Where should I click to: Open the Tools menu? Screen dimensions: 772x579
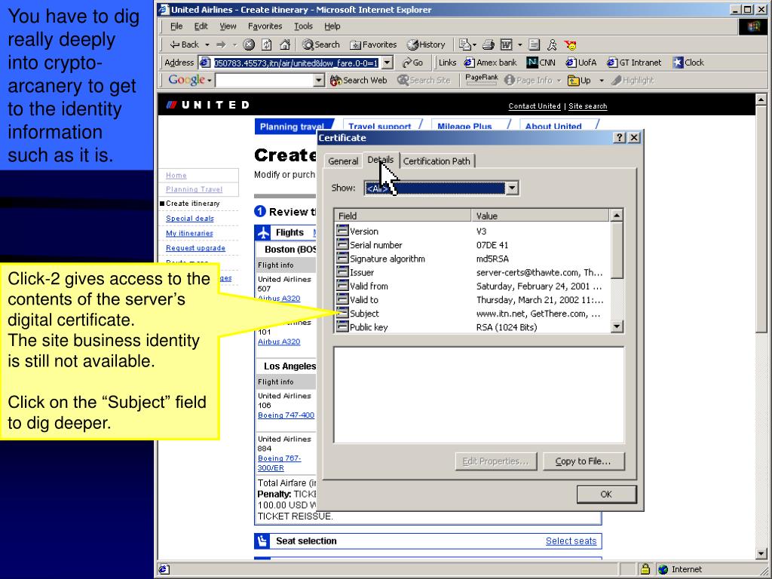tap(303, 26)
